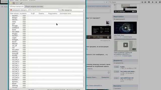Image resolution: width=161 pixels, height=90 pixels.
Task: Sort by Память column header
Action: tap(41, 13)
